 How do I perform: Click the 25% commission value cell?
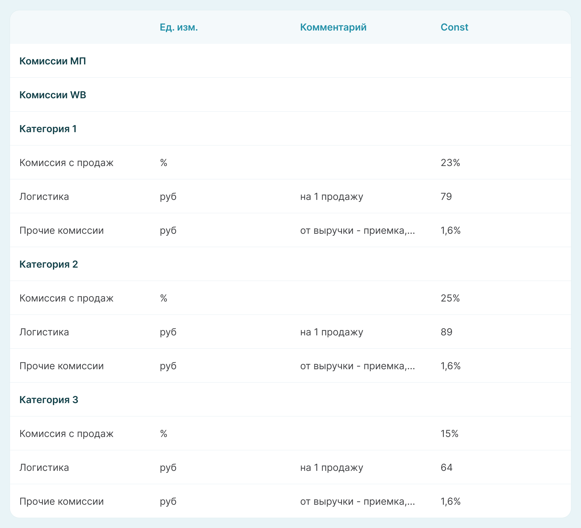450,298
